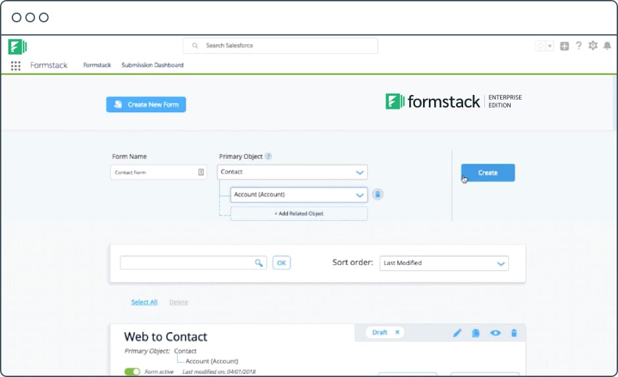Image resolution: width=618 pixels, height=377 pixels.
Task: Preview Web to Contact with eye icon
Action: pos(495,333)
